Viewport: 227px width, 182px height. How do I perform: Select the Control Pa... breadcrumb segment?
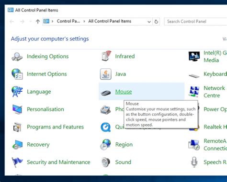pyautogui.click(x=68, y=21)
